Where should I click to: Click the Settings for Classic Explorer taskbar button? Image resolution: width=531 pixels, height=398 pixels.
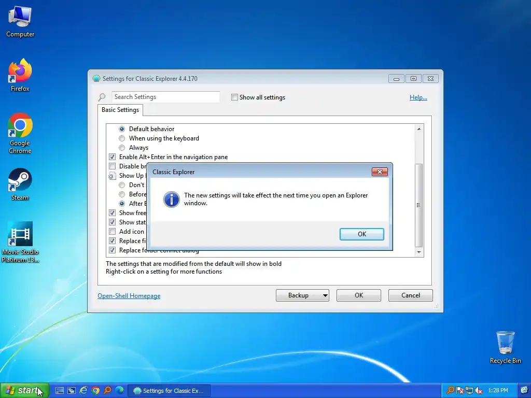[x=170, y=391]
